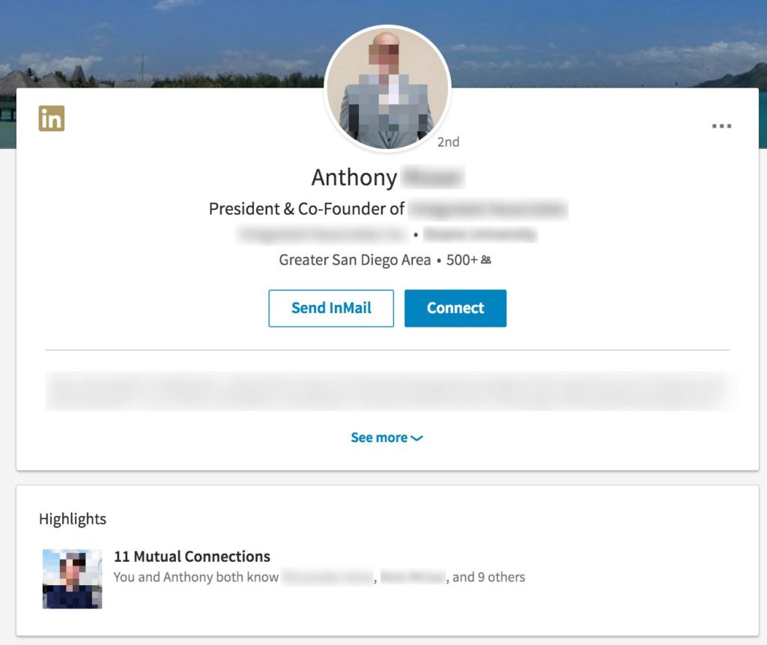Send an InMail to Anthony

coord(331,308)
